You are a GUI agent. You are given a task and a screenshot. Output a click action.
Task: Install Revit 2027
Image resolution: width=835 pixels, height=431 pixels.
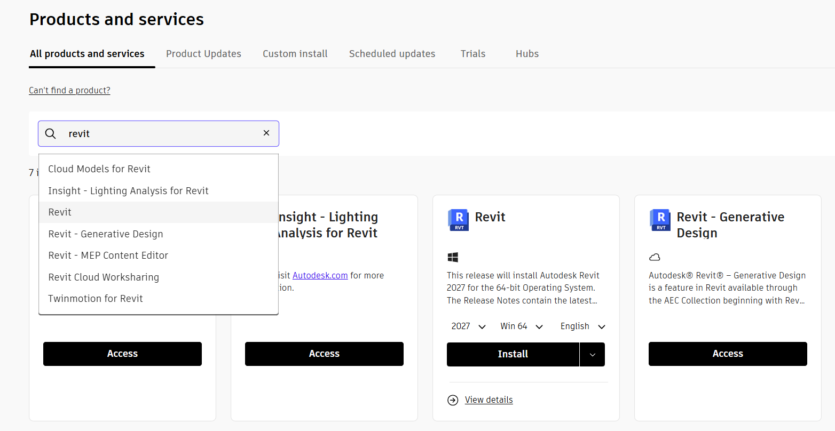coord(513,354)
